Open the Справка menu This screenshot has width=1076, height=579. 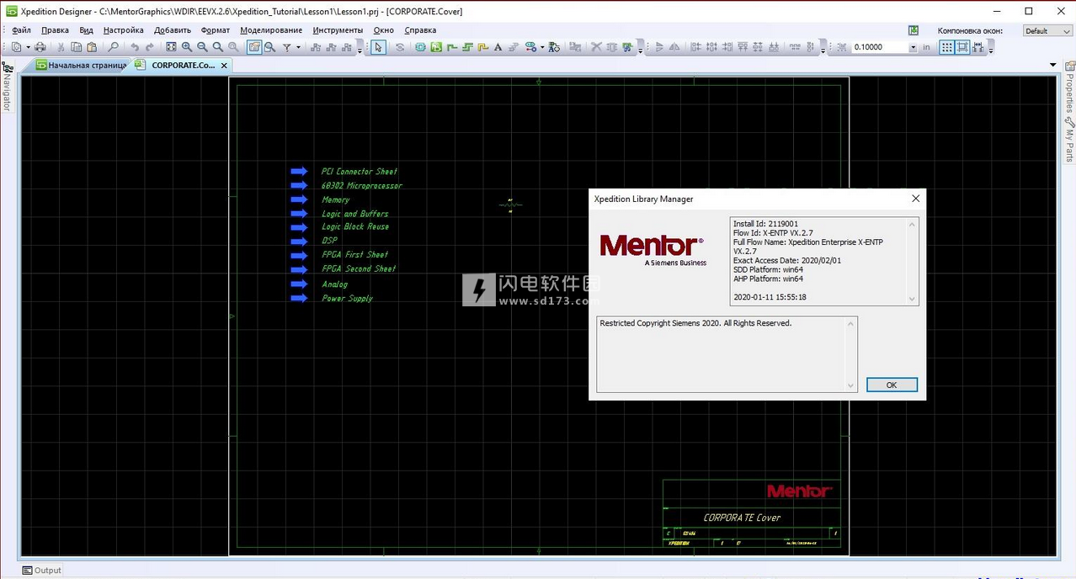pos(420,30)
